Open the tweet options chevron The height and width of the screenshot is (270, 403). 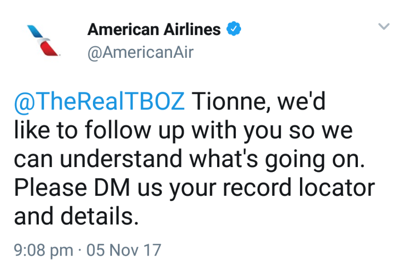tap(383, 27)
